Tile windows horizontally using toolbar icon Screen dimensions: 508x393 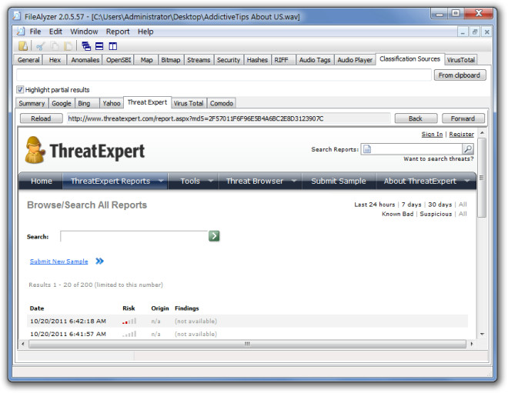coord(99,46)
